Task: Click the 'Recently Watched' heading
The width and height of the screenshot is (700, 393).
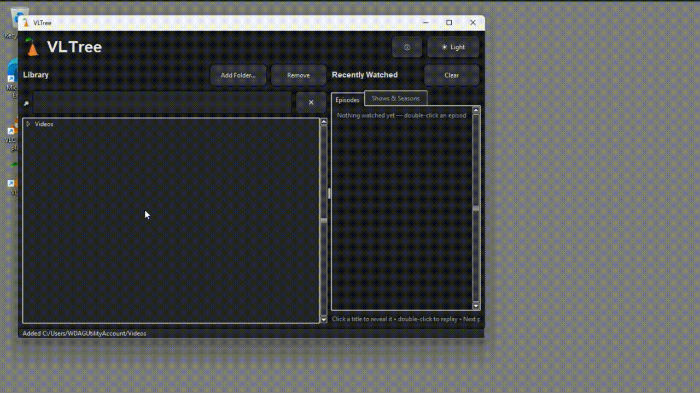Action: (365, 75)
